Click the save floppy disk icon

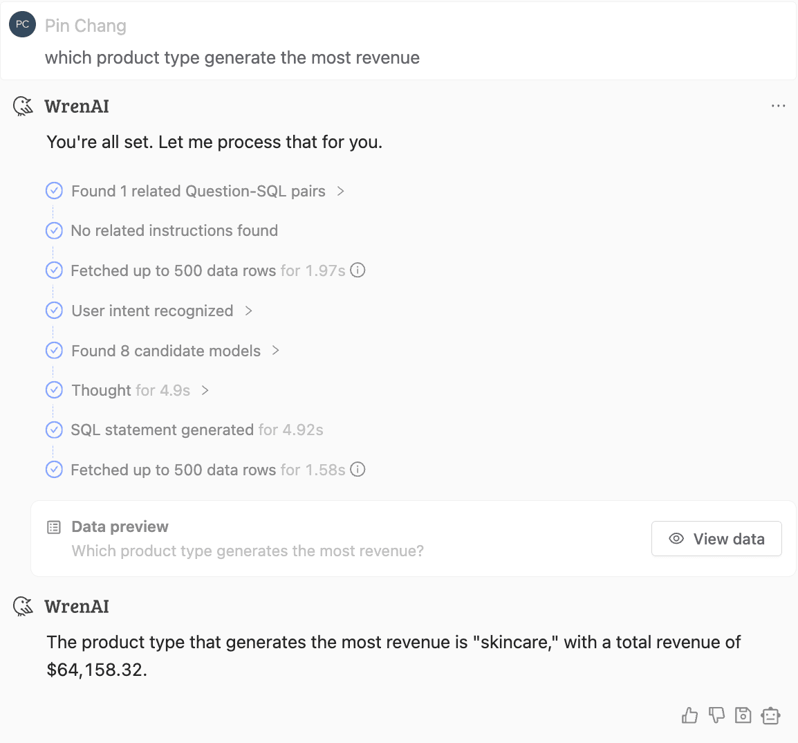[743, 715]
